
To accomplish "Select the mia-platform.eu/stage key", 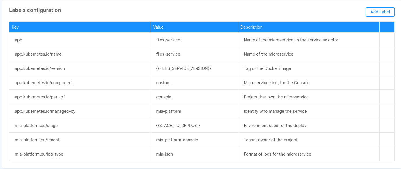I will click(36, 126).
